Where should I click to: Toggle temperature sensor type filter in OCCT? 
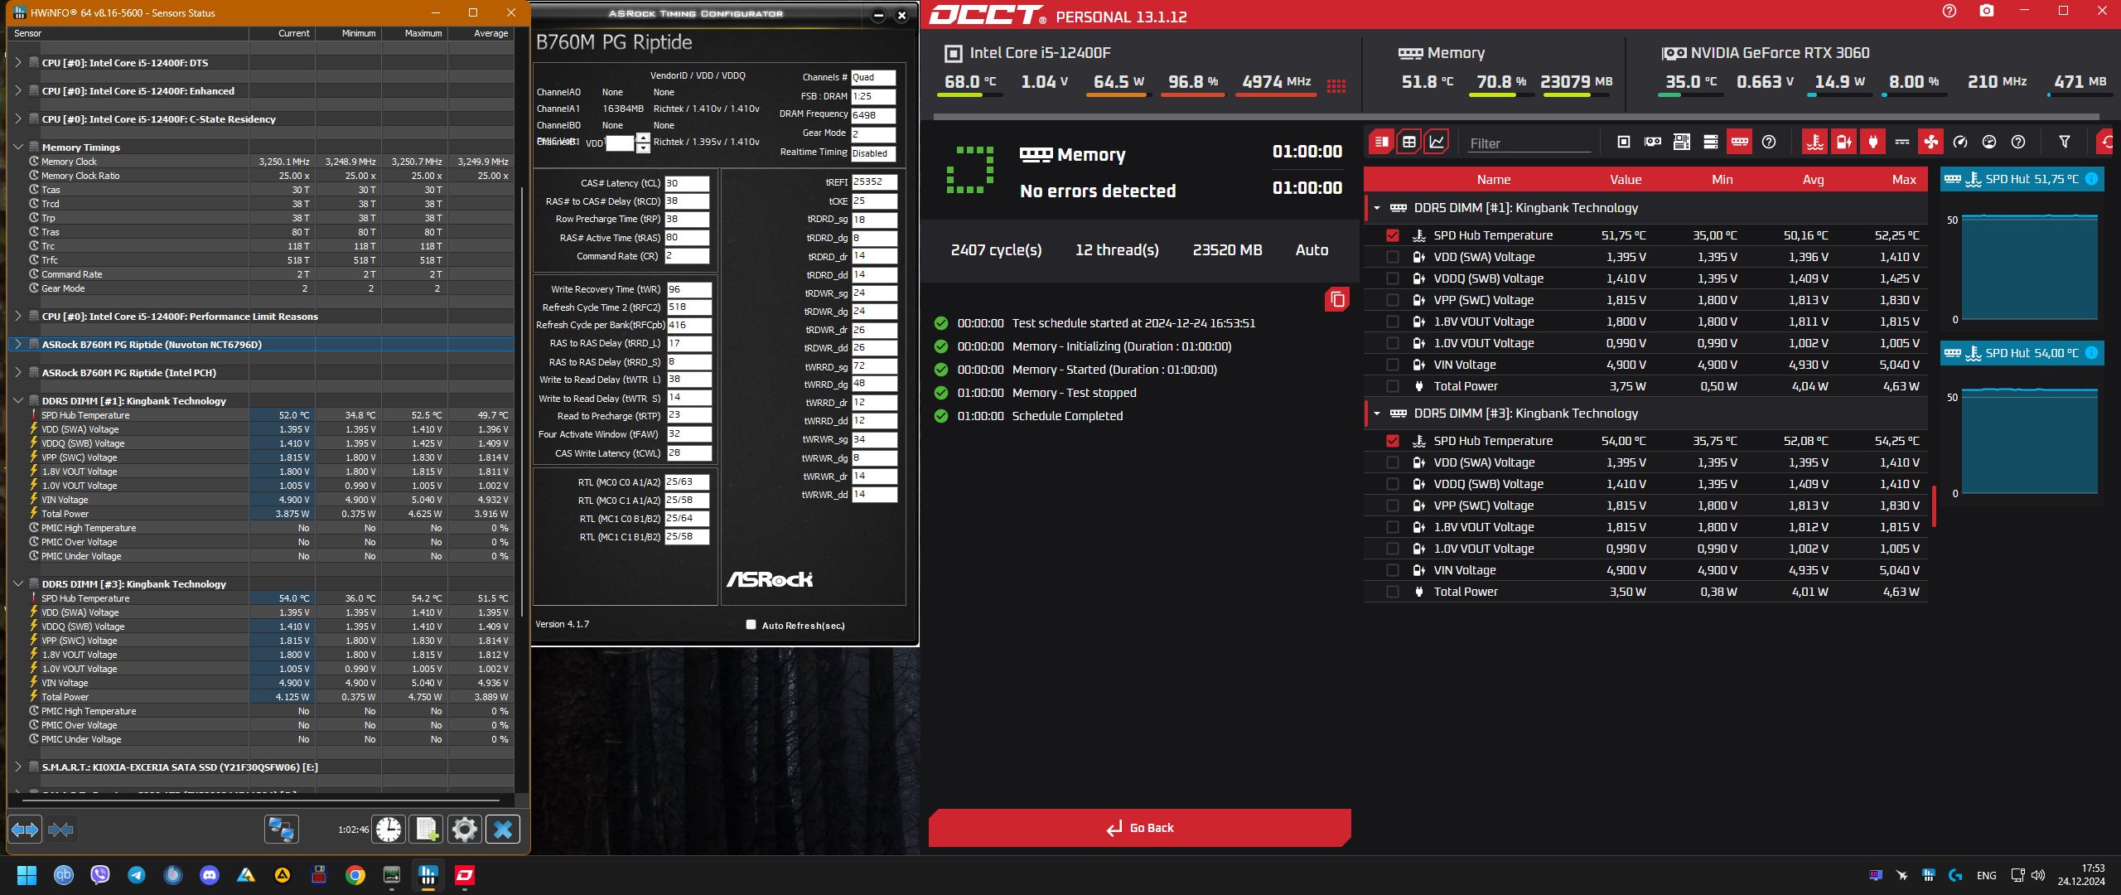(1815, 142)
